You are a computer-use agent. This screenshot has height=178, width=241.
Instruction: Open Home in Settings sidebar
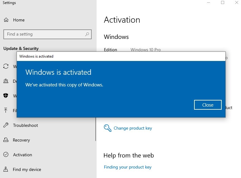tap(19, 20)
